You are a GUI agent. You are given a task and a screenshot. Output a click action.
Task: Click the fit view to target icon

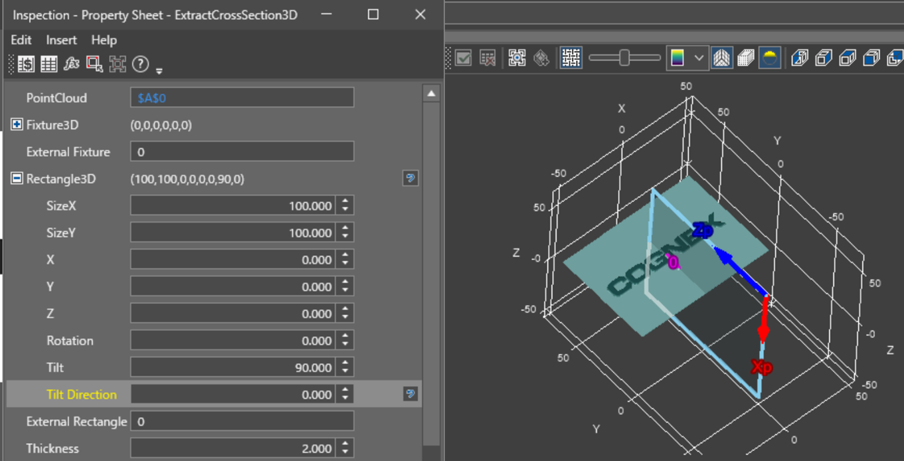(517, 58)
